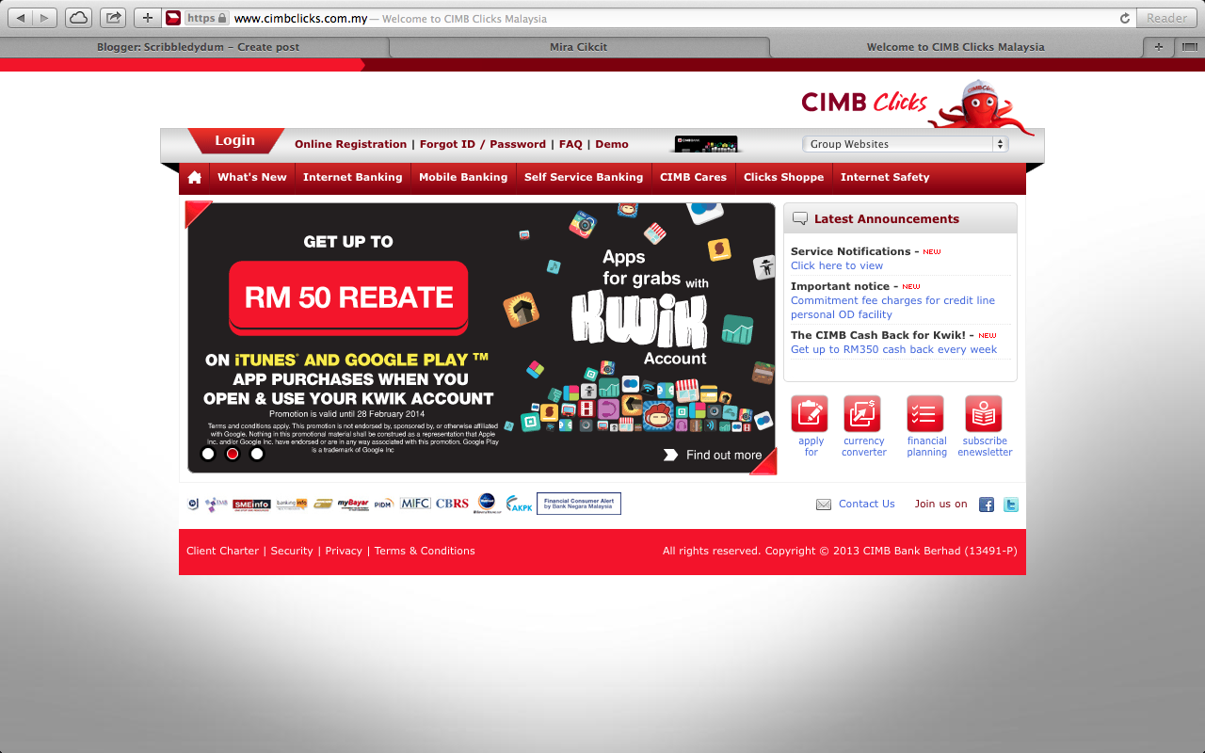This screenshot has height=753, width=1205.
Task: Click the Find out more banner link
Action: [x=714, y=455]
